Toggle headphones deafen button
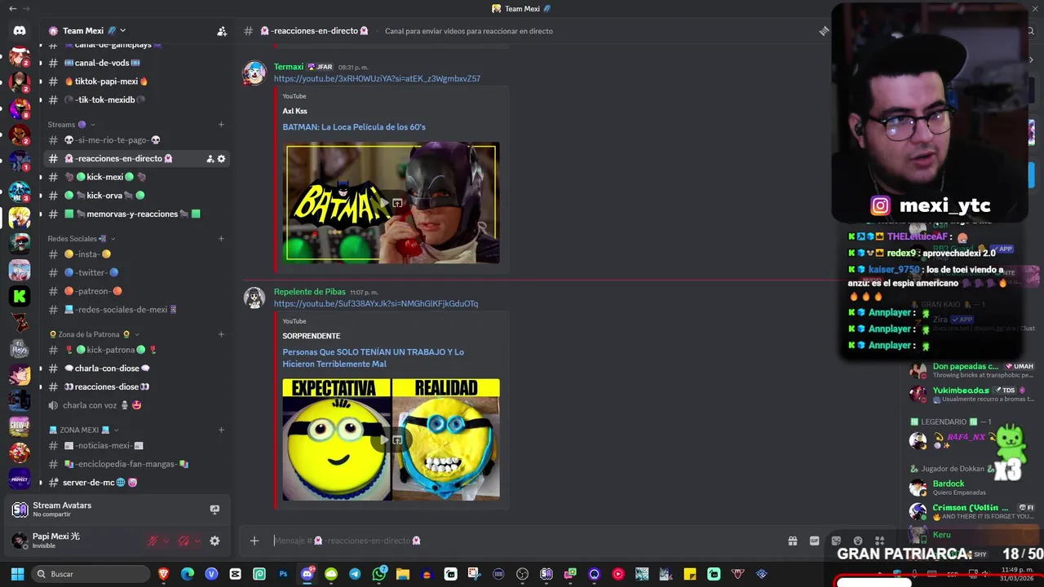 pyautogui.click(x=184, y=541)
